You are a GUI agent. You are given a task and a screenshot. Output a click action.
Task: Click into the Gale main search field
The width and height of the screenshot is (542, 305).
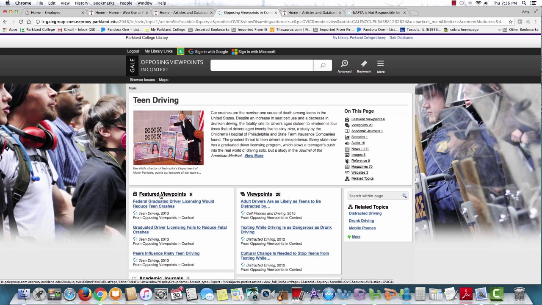(x=262, y=65)
